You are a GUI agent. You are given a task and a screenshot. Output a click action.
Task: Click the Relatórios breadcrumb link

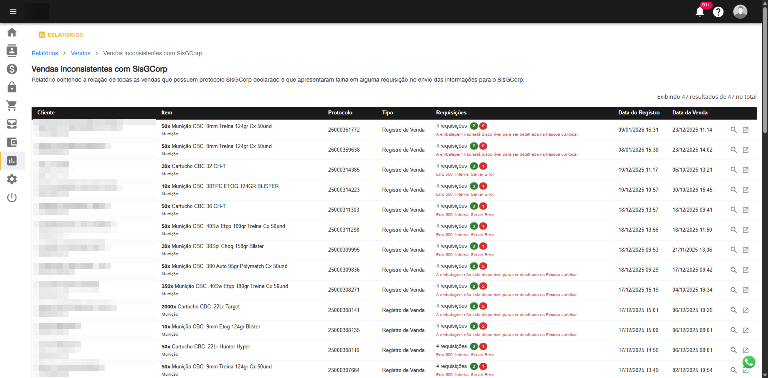[x=45, y=53]
